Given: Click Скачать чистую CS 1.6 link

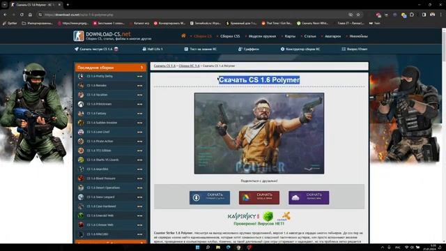Looking at the screenshot, I should (x=96, y=49).
